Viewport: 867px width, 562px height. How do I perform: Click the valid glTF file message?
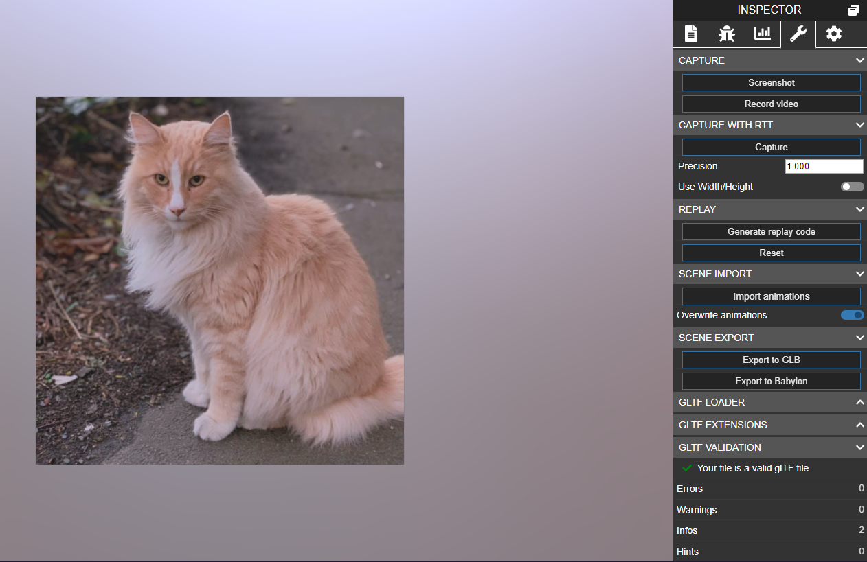[753, 468]
